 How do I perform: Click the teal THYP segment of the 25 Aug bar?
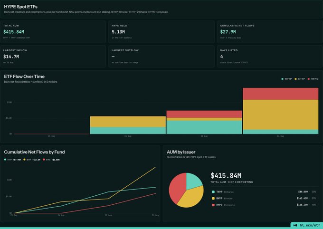[x=204, y=127]
